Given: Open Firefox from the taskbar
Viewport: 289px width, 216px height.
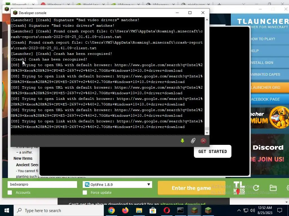Looking at the screenshot, I should point(125,210).
